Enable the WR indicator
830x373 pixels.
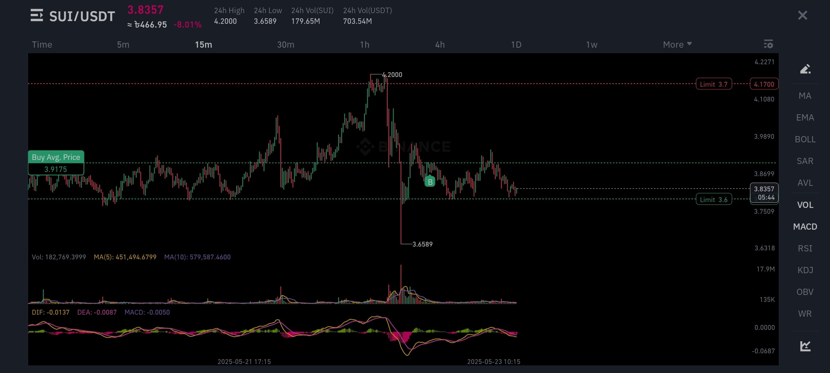pos(805,314)
